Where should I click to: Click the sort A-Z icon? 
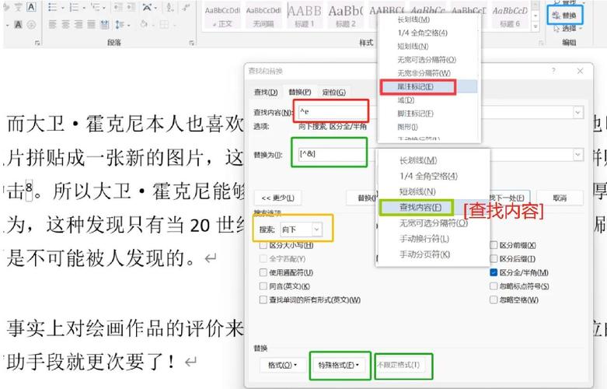pyautogui.click(x=169, y=8)
